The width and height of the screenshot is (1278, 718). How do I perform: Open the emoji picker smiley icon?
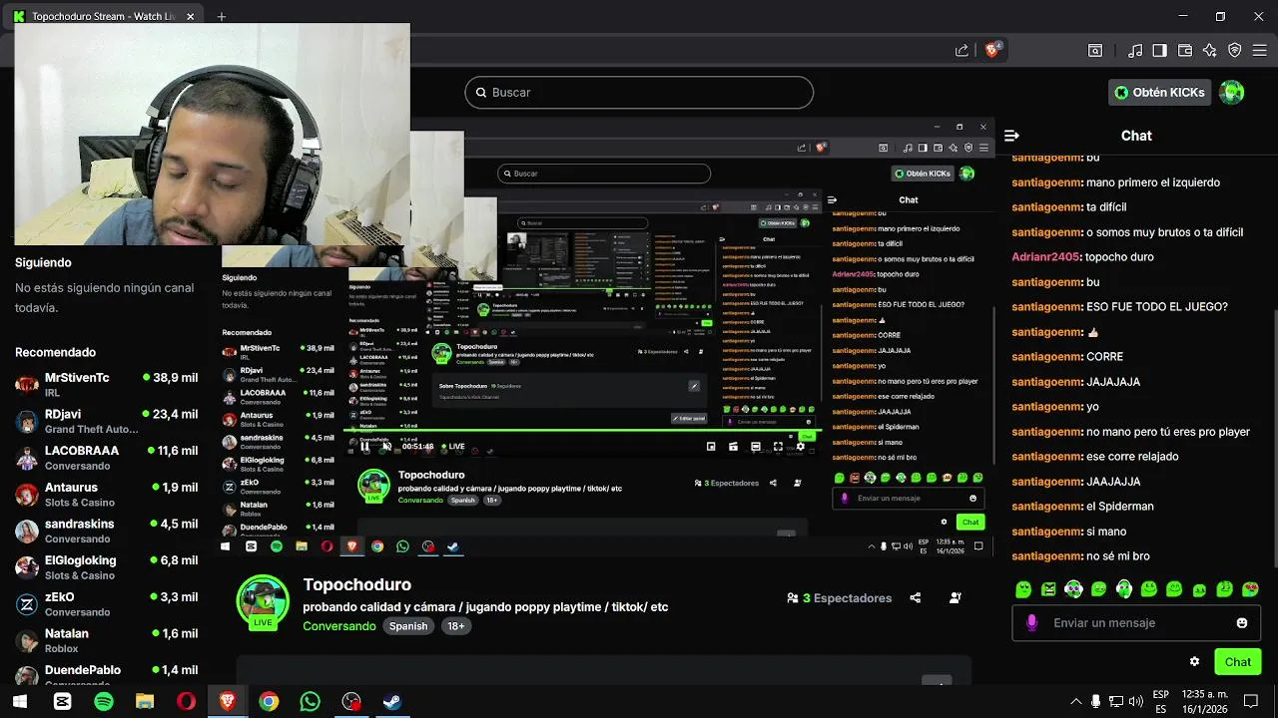pyautogui.click(x=1242, y=622)
